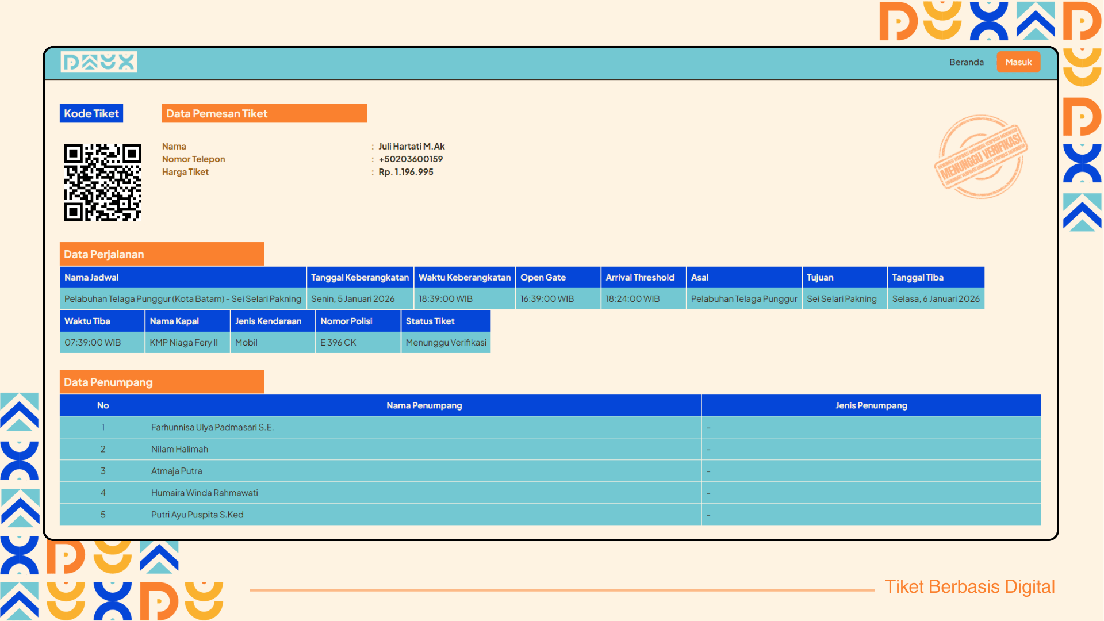Image resolution: width=1104 pixels, height=621 pixels.
Task: Click the phone number +50203600159
Action: pos(411,159)
